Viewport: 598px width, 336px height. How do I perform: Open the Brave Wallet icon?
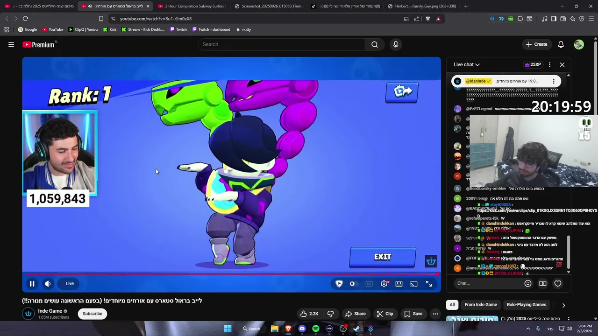pos(563,19)
